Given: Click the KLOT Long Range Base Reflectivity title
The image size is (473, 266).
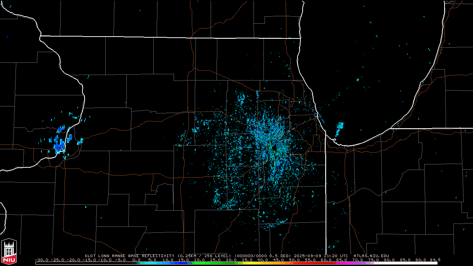Looking at the screenshot, I should pyautogui.click(x=130, y=256).
